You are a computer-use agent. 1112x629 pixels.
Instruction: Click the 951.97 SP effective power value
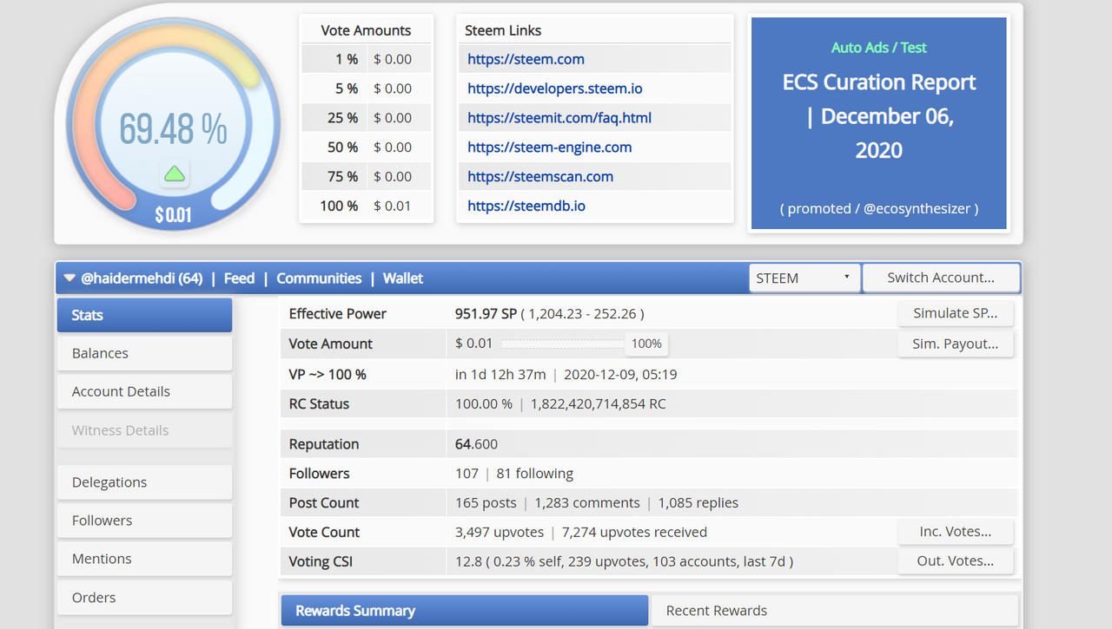tap(486, 313)
